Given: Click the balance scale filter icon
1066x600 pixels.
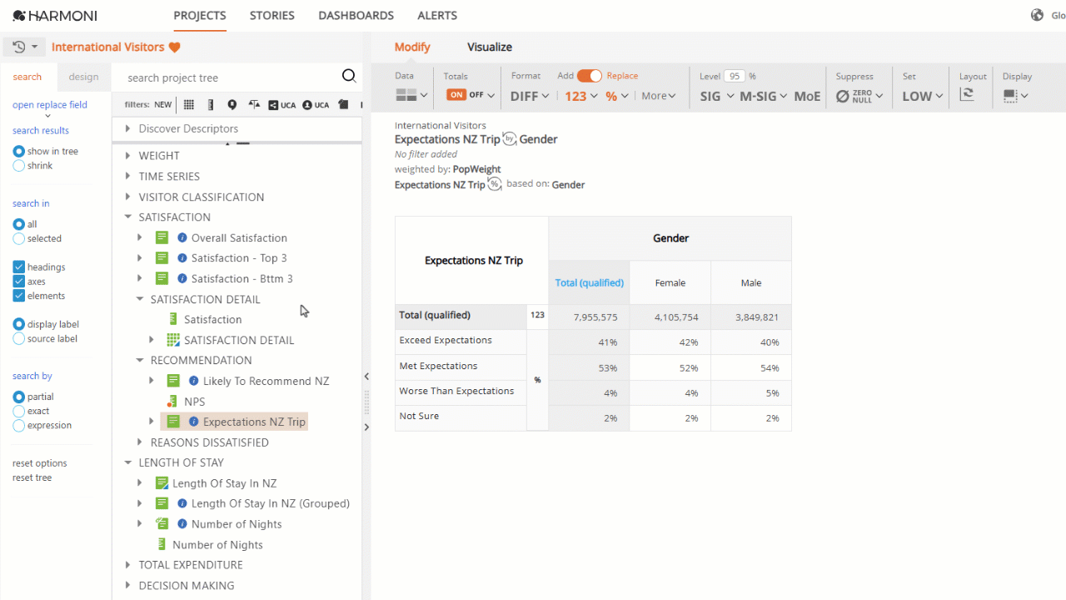Looking at the screenshot, I should [254, 105].
